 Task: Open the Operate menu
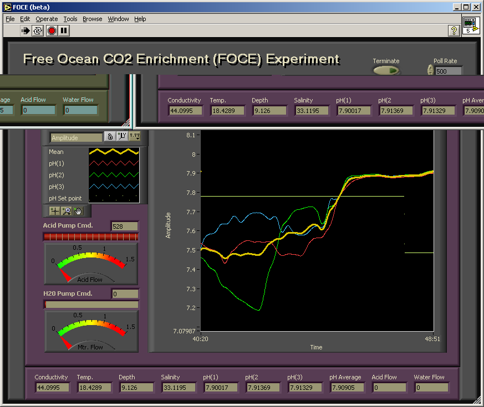(47, 19)
